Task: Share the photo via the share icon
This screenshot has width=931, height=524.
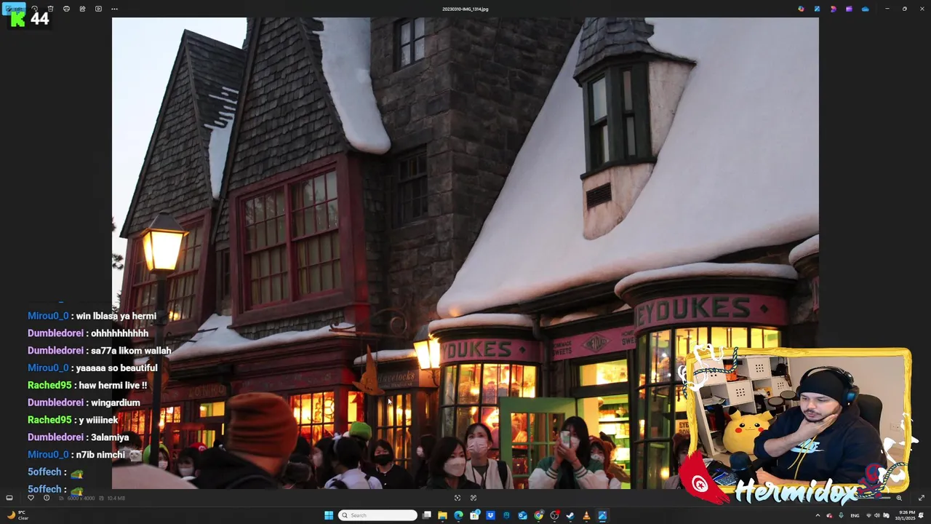Action: 82,9
